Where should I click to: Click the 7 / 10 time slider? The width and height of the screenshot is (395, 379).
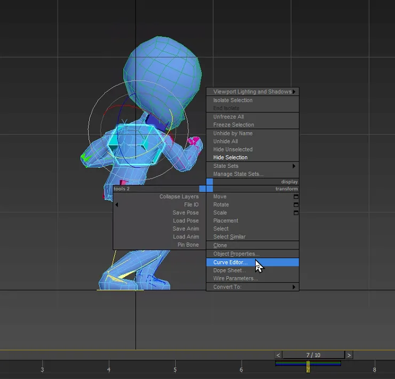[313, 355]
